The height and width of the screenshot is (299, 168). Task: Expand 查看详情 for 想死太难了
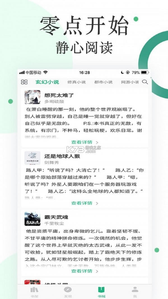(x=85, y=142)
